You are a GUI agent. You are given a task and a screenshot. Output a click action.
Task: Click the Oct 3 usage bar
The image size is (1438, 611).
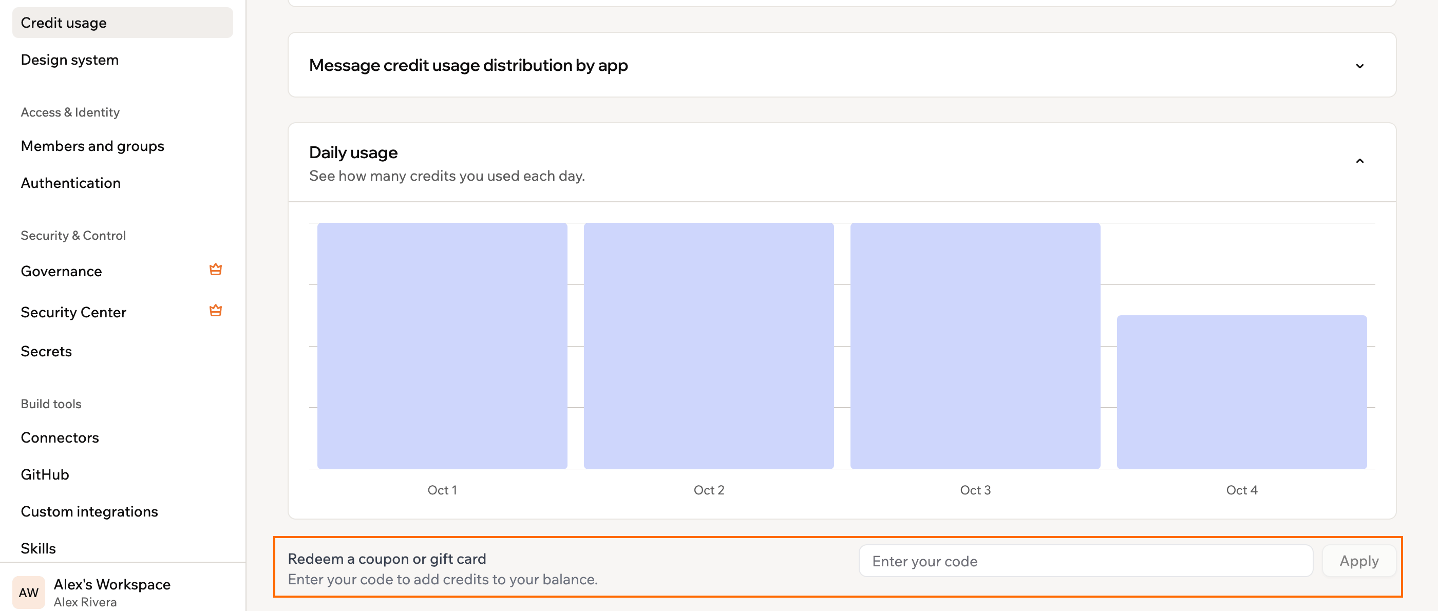click(x=975, y=346)
